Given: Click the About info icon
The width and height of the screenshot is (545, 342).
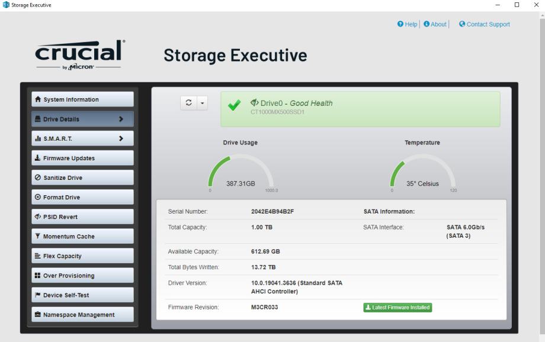Looking at the screenshot, I should coord(427,24).
